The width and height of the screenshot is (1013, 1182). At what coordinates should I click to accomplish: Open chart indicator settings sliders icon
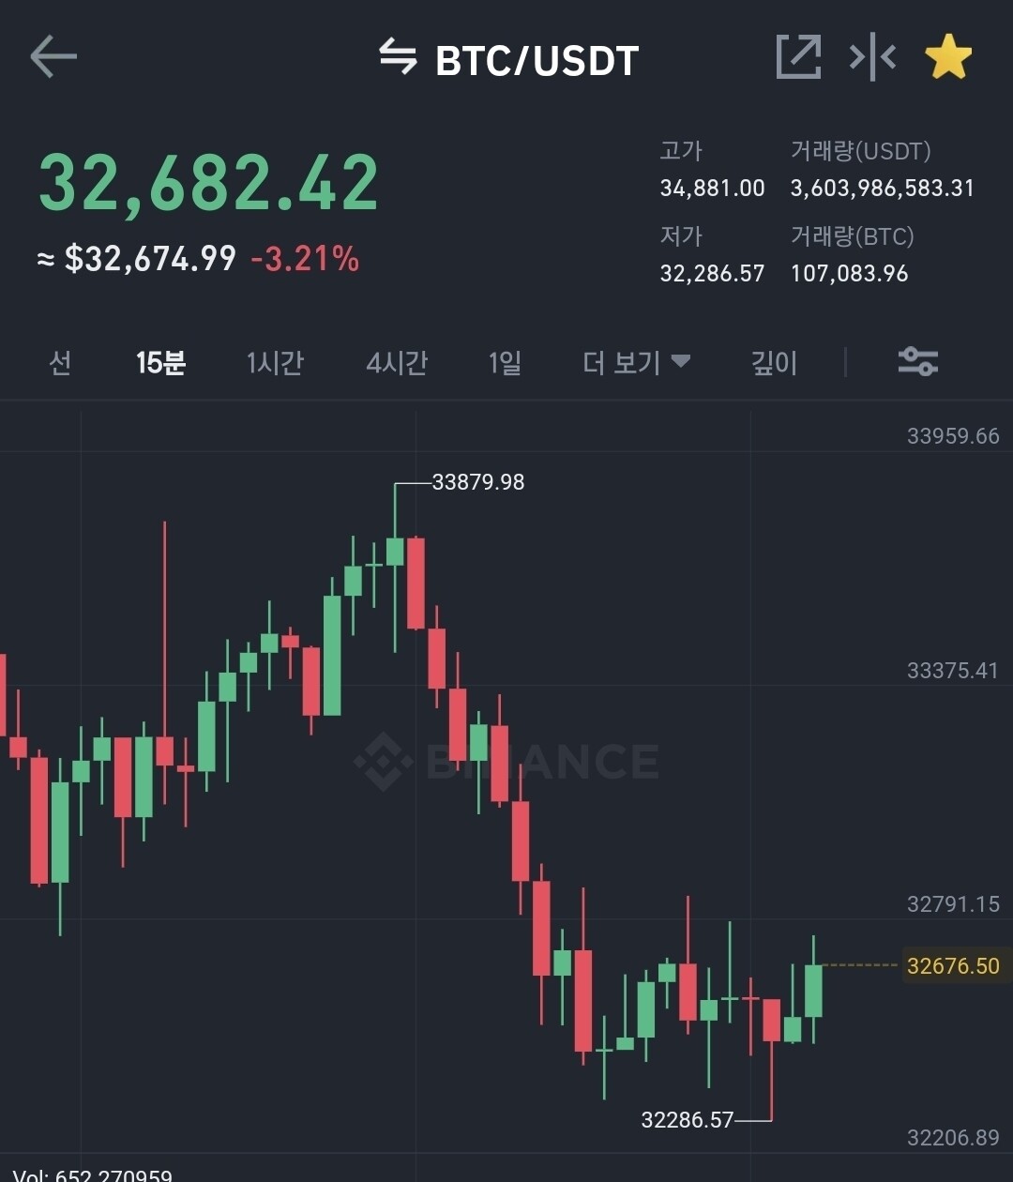[917, 362]
